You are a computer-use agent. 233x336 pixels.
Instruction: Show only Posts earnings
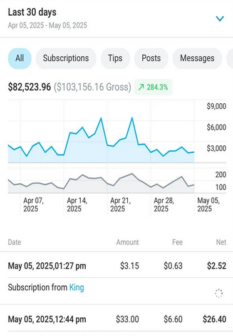[x=151, y=58]
